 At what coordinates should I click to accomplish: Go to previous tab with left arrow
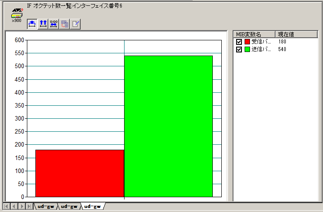(14, 206)
